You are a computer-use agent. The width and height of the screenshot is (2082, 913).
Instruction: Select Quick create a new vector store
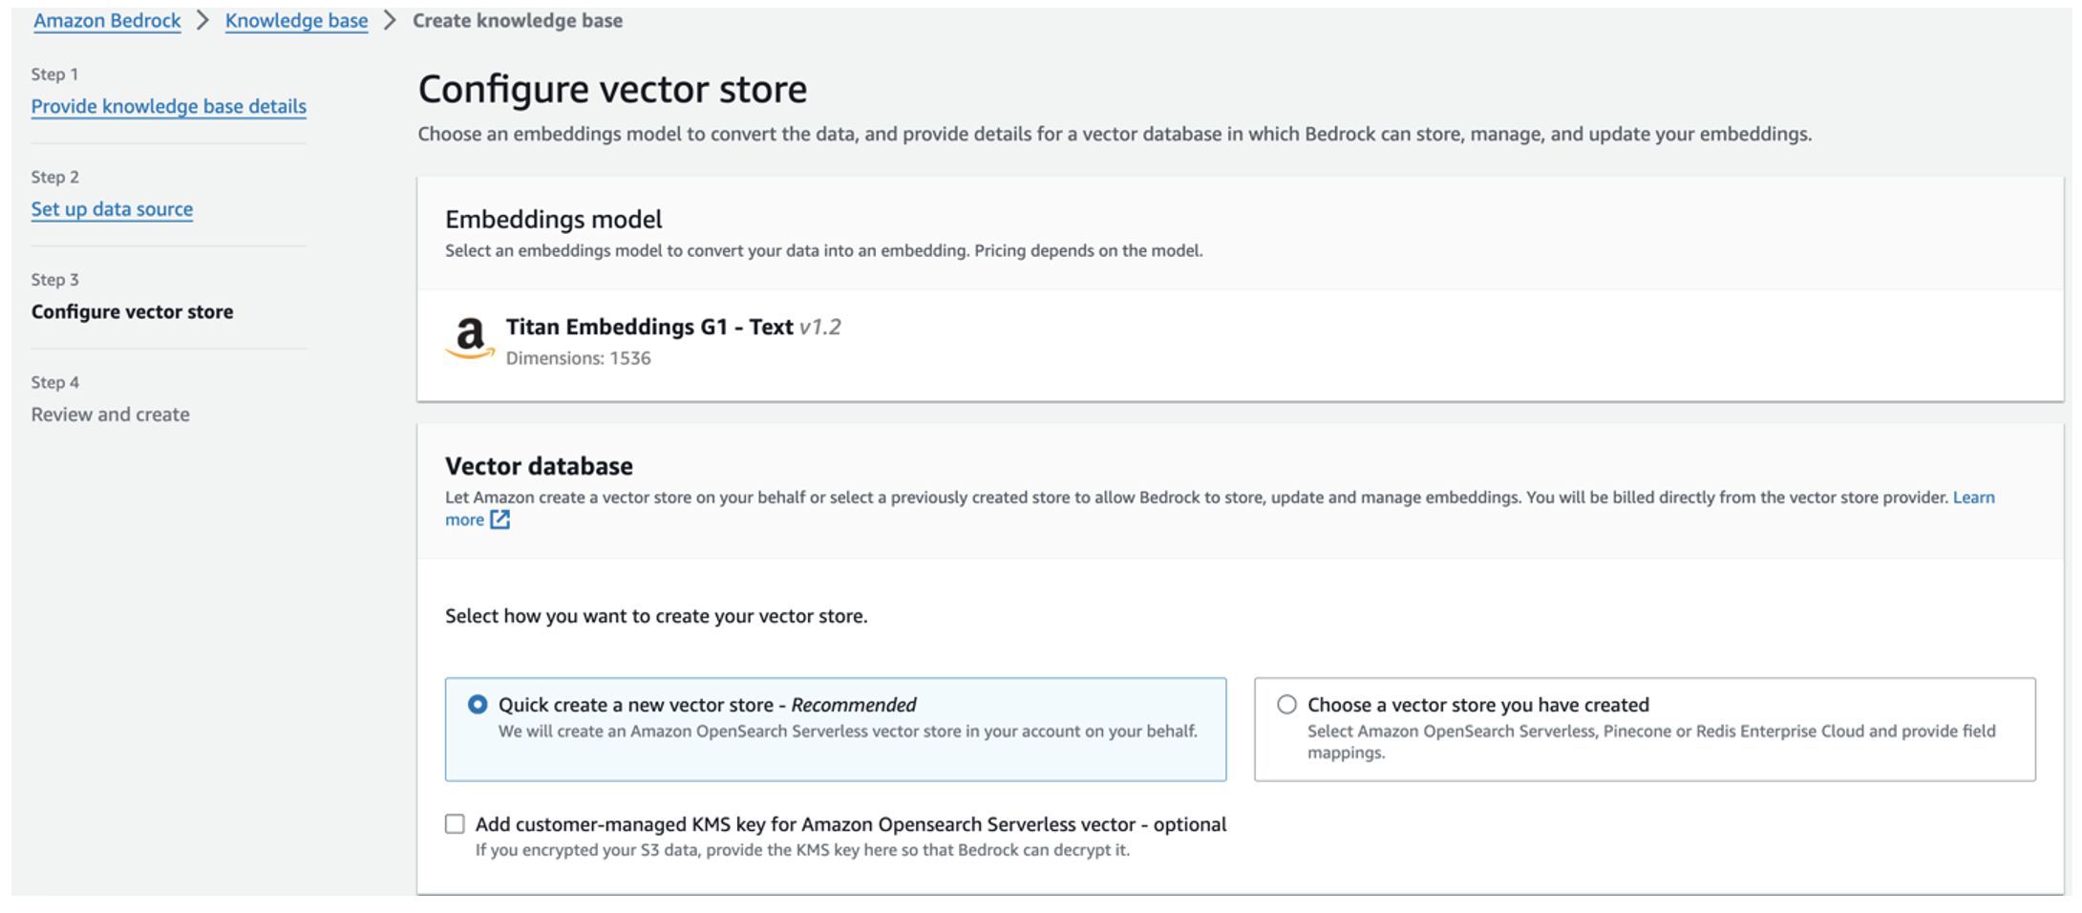[478, 705]
